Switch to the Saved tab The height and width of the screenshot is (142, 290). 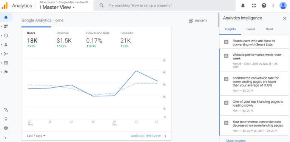251,29
